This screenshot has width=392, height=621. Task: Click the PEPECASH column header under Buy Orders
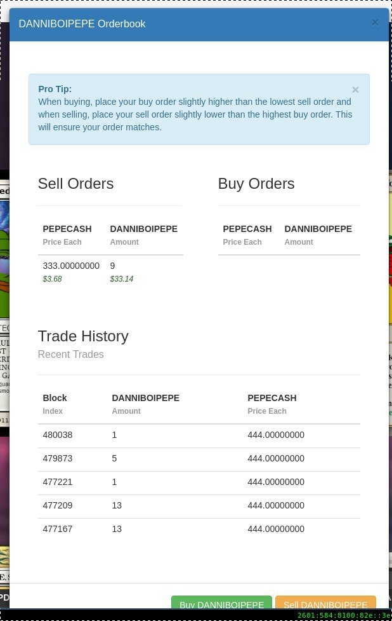pos(247,229)
